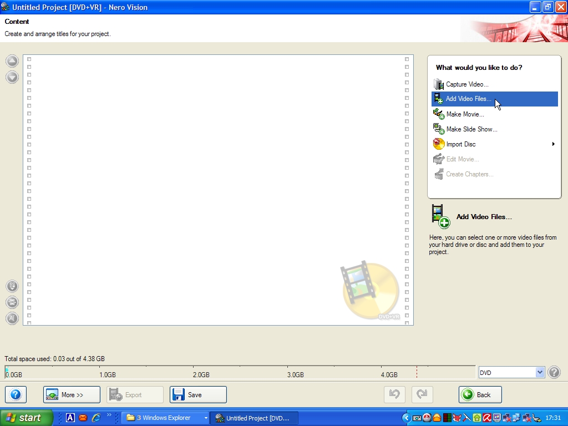This screenshot has width=568, height=426.
Task: Open the disc type DVD dropdown
Action: coord(540,373)
